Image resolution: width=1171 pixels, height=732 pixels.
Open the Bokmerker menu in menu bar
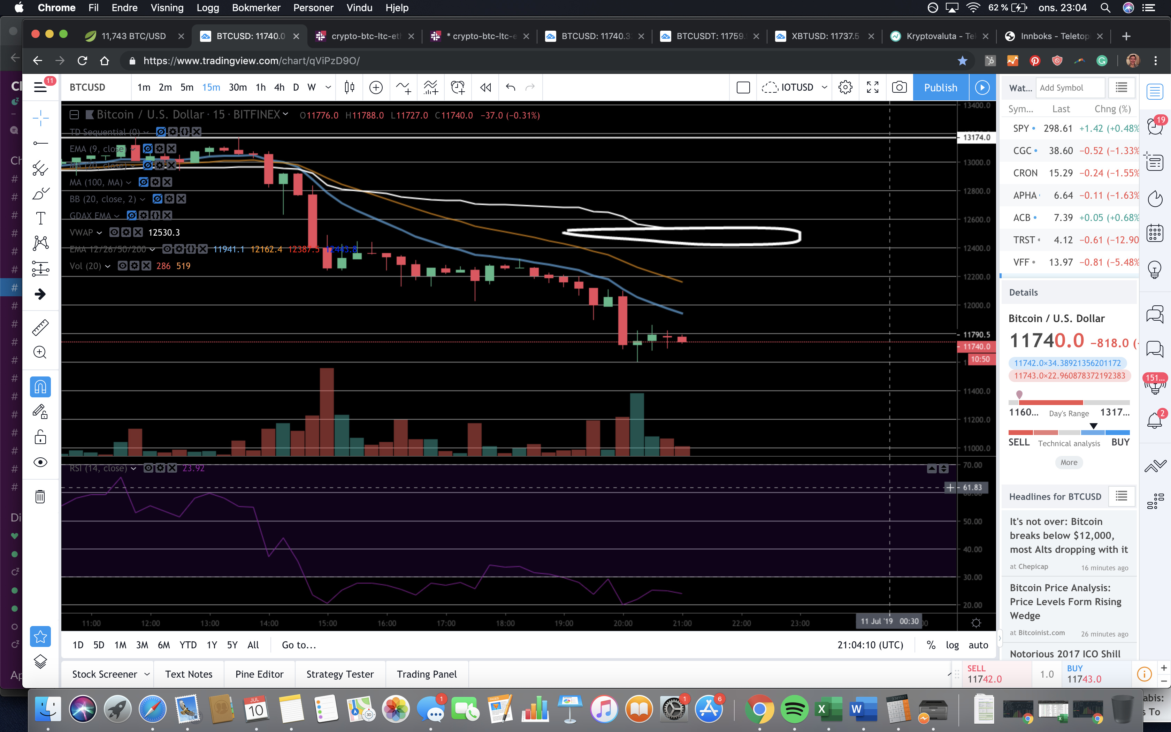[x=256, y=8]
